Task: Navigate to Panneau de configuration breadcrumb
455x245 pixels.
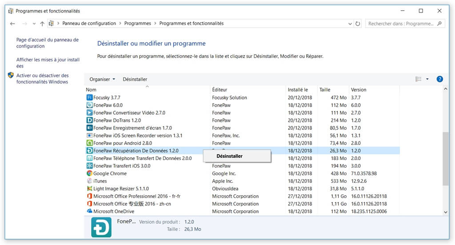Action: [x=89, y=24]
